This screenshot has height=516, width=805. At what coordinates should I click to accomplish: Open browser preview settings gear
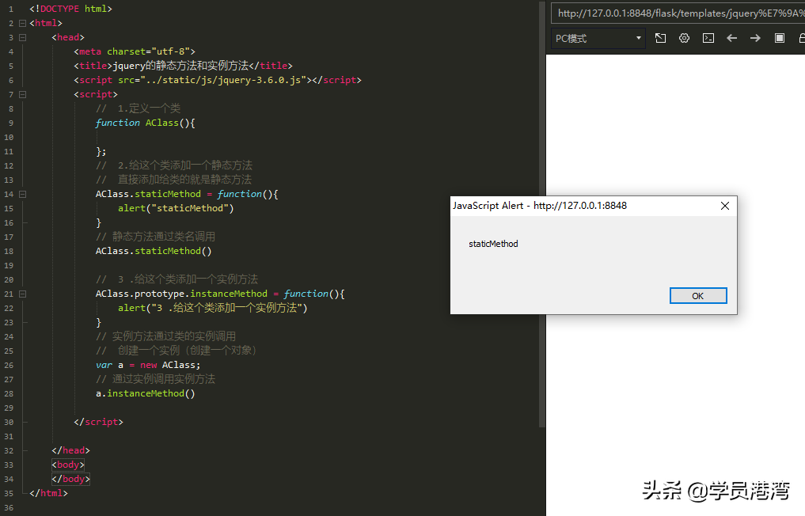pos(684,38)
